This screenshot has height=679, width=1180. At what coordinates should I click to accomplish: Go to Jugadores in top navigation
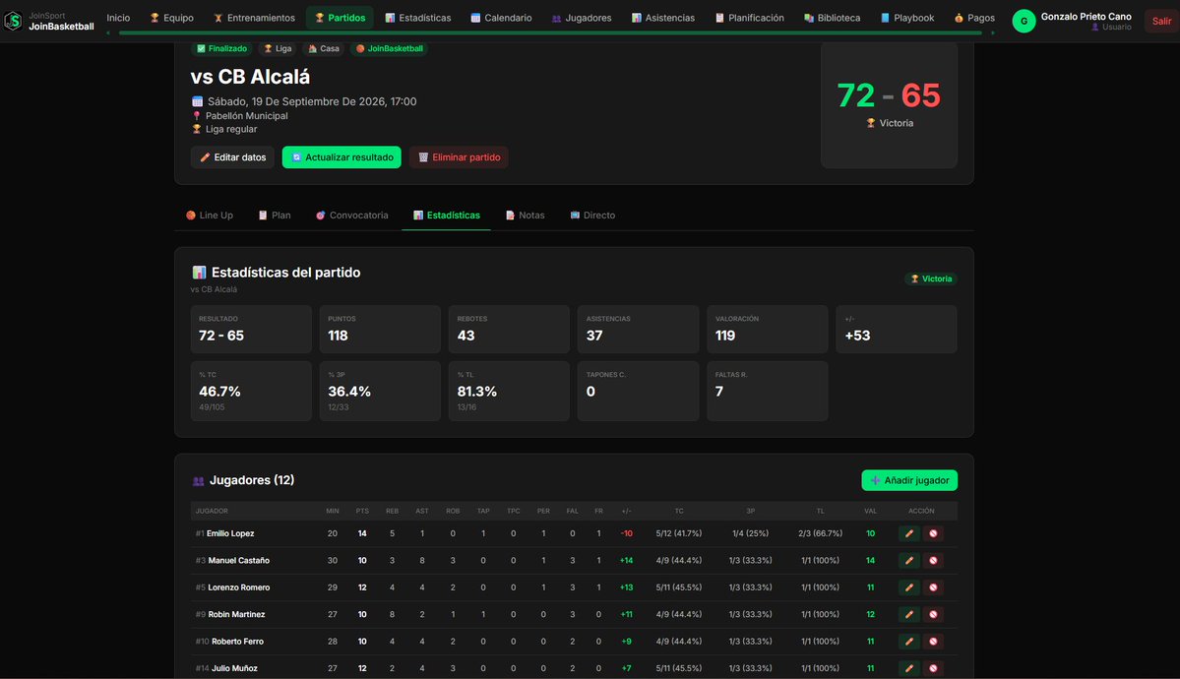pos(581,18)
